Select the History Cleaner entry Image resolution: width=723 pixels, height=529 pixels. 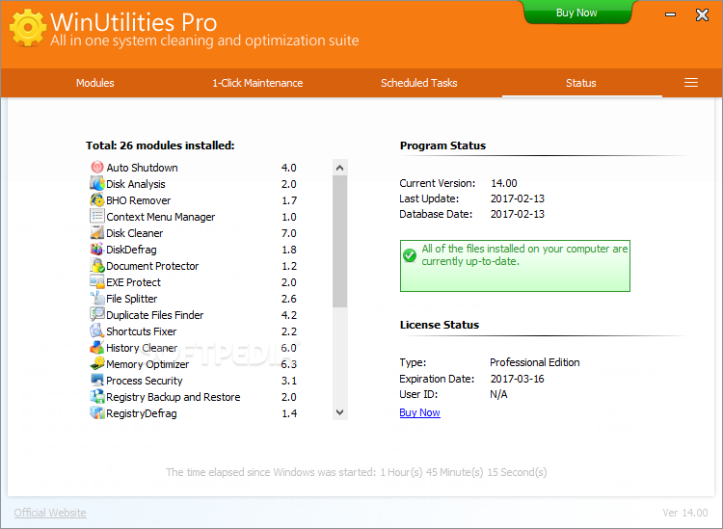[194, 348]
